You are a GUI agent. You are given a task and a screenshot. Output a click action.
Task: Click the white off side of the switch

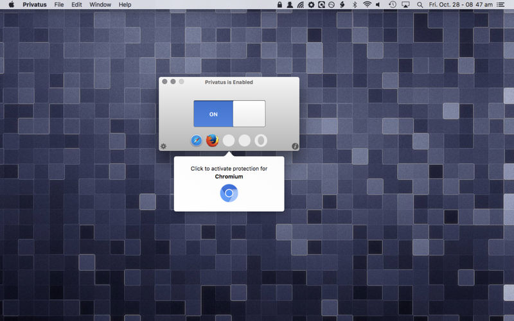[x=249, y=114]
